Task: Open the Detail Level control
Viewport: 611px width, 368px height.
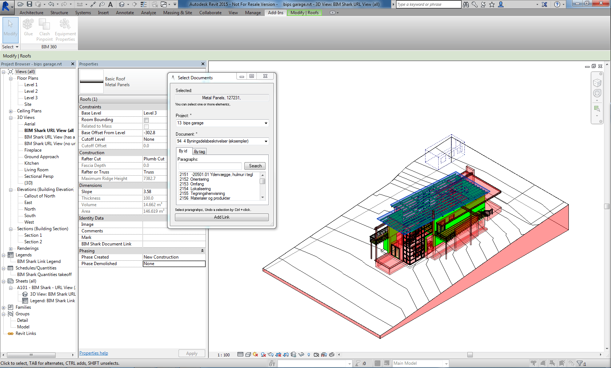Action: pyautogui.click(x=240, y=355)
